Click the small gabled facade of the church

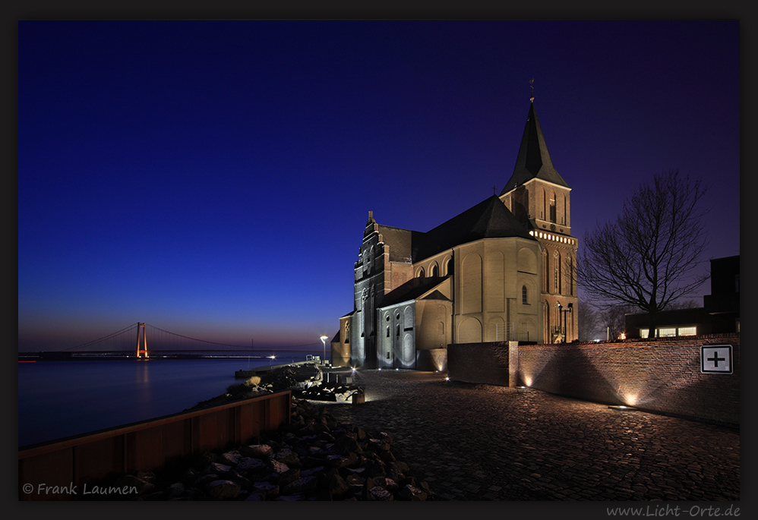371,251
